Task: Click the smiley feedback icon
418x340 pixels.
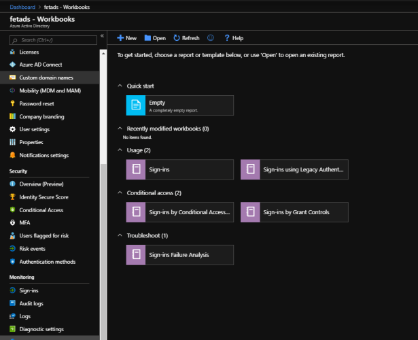Action: [210, 38]
